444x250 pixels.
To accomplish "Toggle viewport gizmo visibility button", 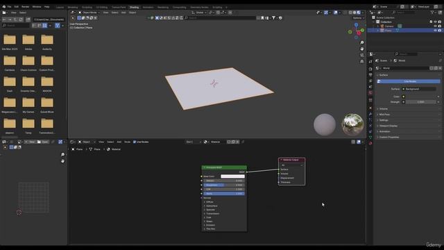I will (326, 12).
